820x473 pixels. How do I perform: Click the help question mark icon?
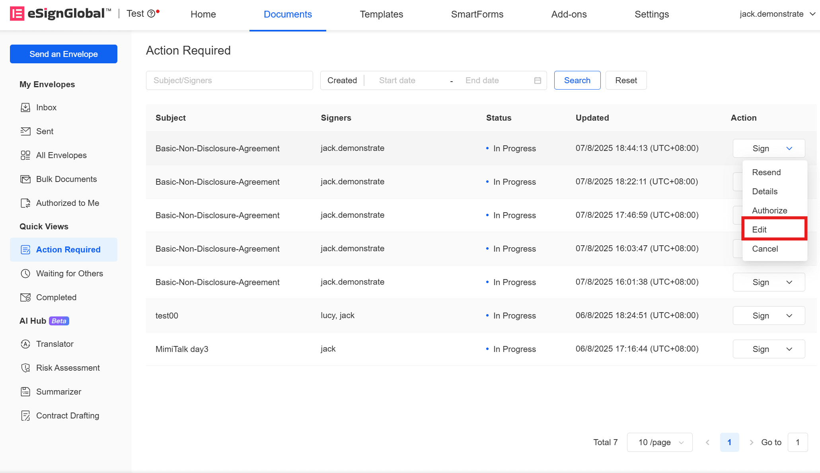(151, 14)
